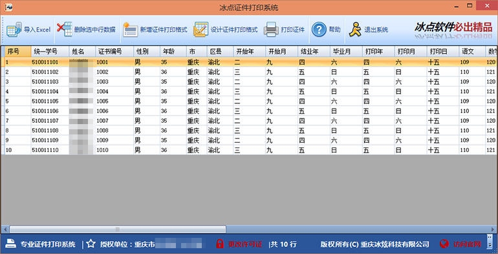
Task: Click the 年龄 column header
Action: 173,52
